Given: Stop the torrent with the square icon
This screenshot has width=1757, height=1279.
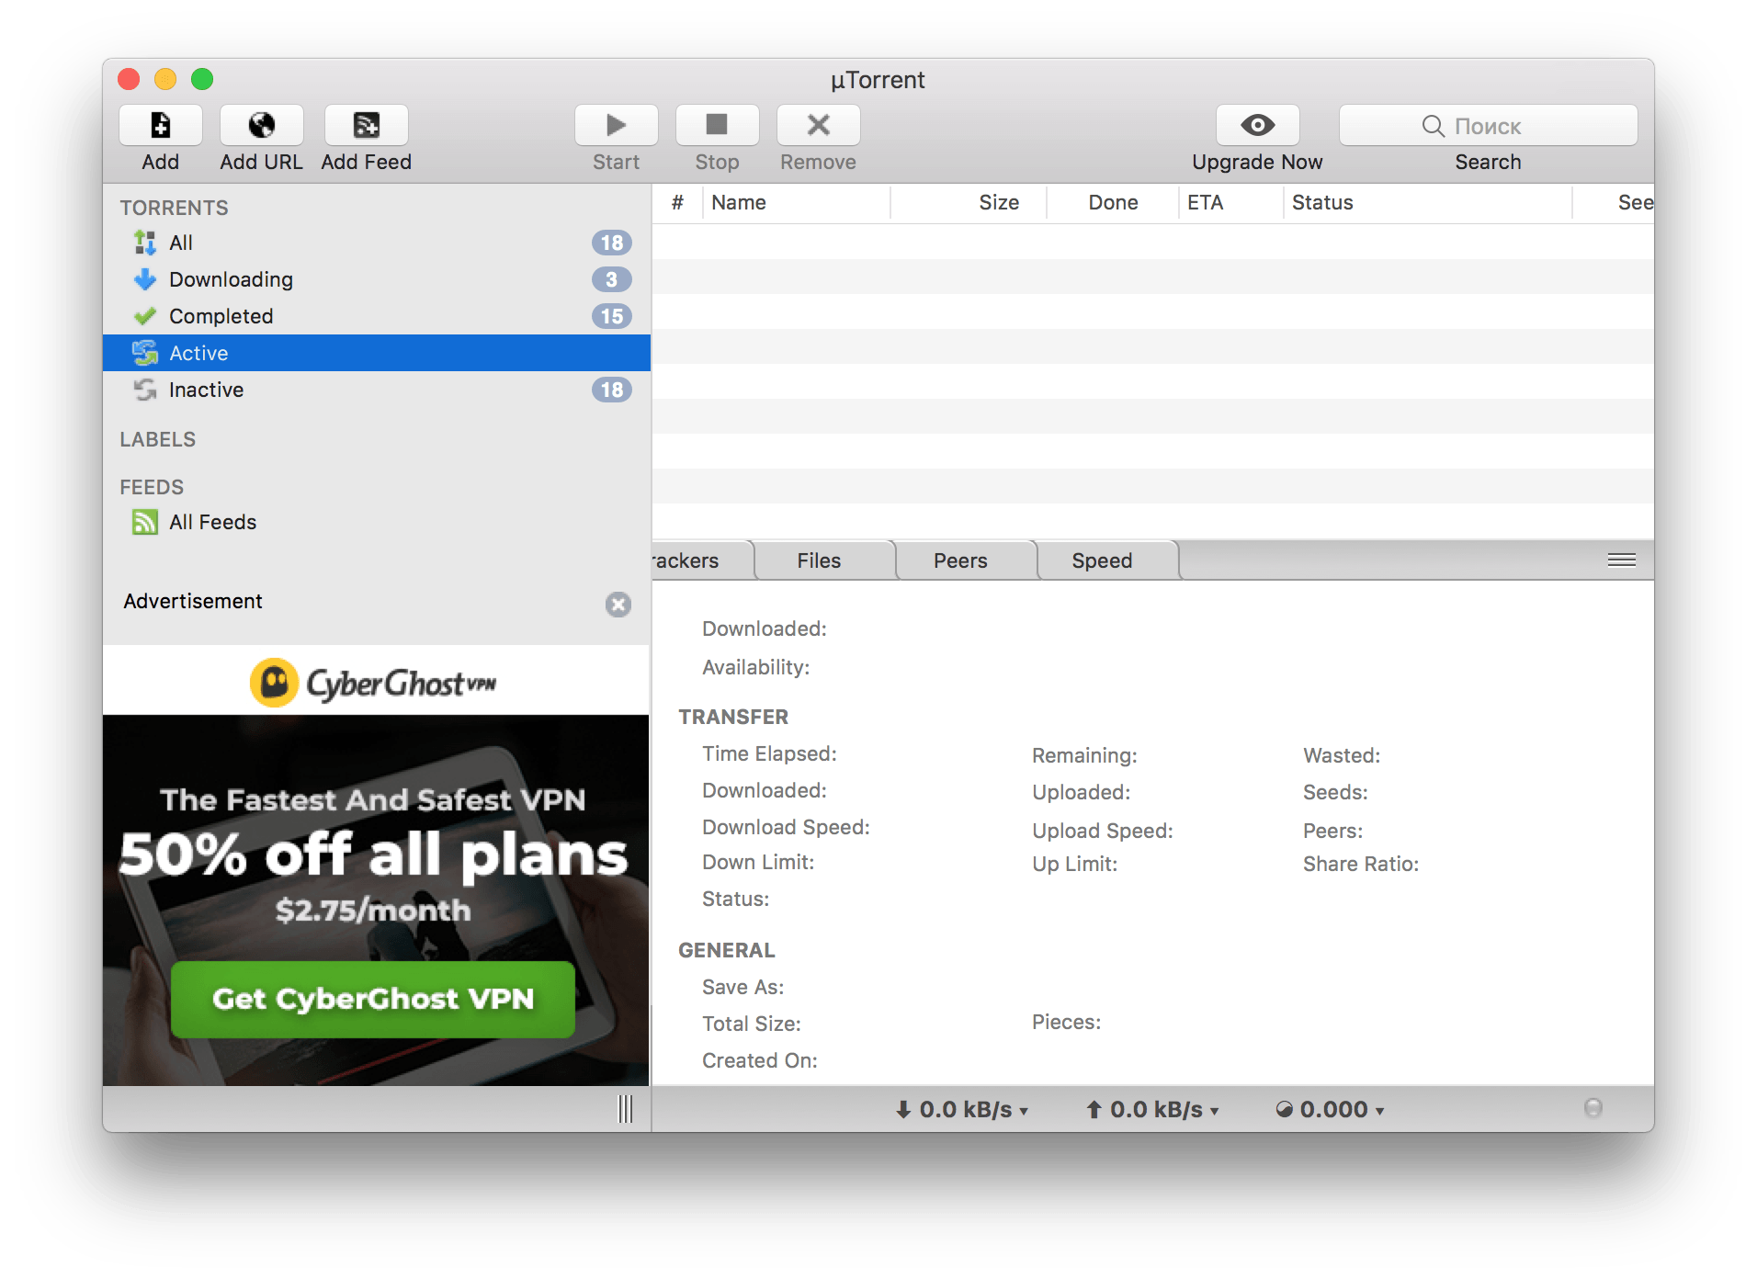Looking at the screenshot, I should click(717, 125).
